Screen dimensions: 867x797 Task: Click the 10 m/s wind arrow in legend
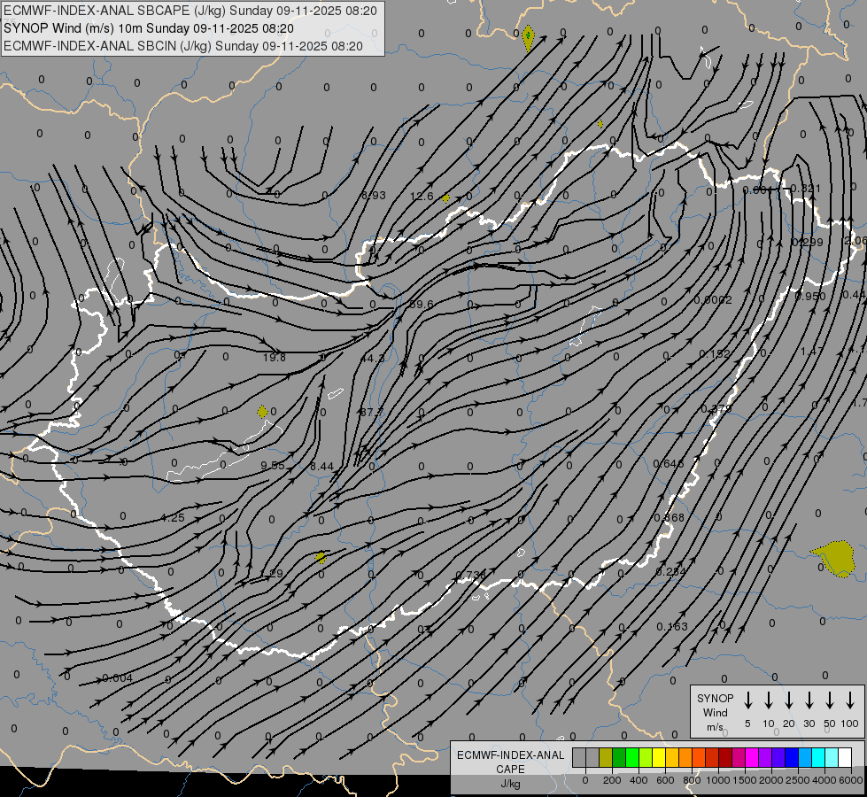(769, 700)
